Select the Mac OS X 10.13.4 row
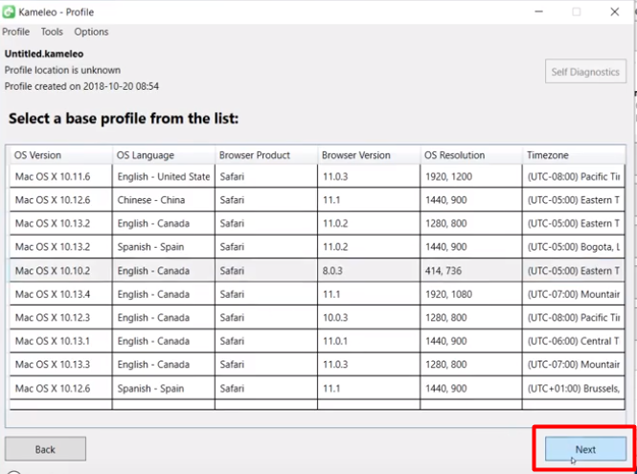 pyautogui.click(x=317, y=294)
